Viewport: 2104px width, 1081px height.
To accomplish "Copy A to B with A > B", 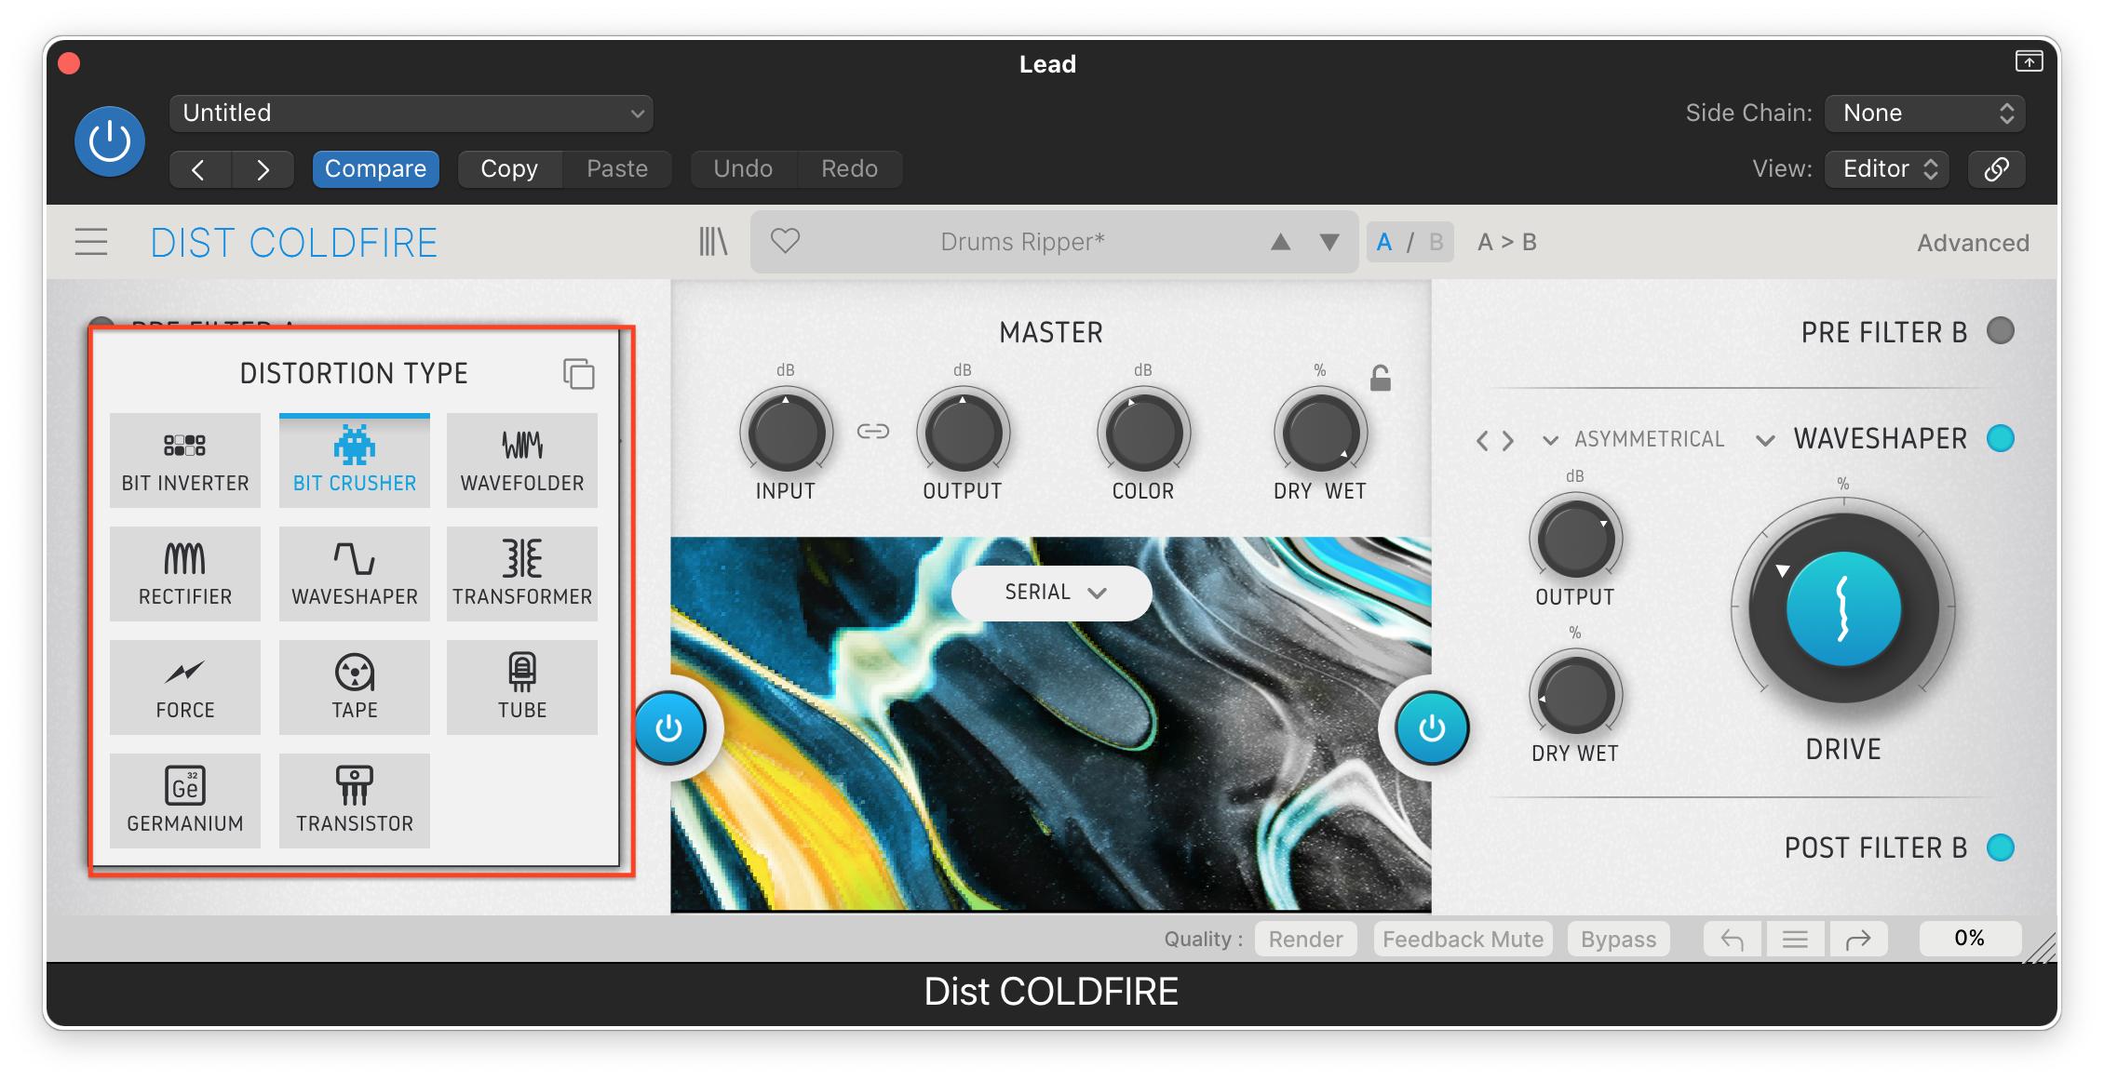I will [1507, 242].
